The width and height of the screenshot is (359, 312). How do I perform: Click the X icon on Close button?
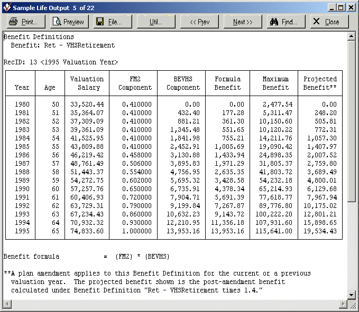pos(317,22)
